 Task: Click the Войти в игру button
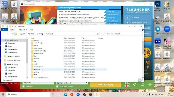105,84
